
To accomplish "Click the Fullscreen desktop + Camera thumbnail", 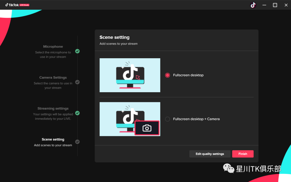I will [x=130, y=119].
